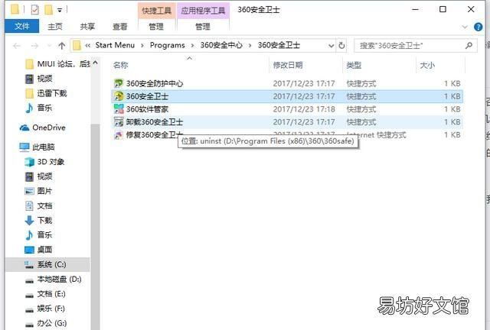Image resolution: width=490 pixels, height=330 pixels.
Task: Open address bar history dropdown
Action: pos(331,46)
